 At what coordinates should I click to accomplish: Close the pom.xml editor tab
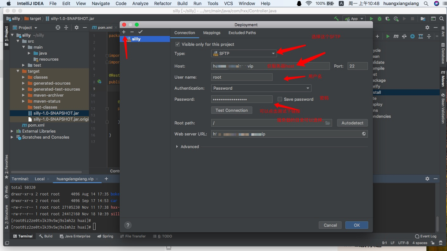pyautogui.click(x=116, y=27)
